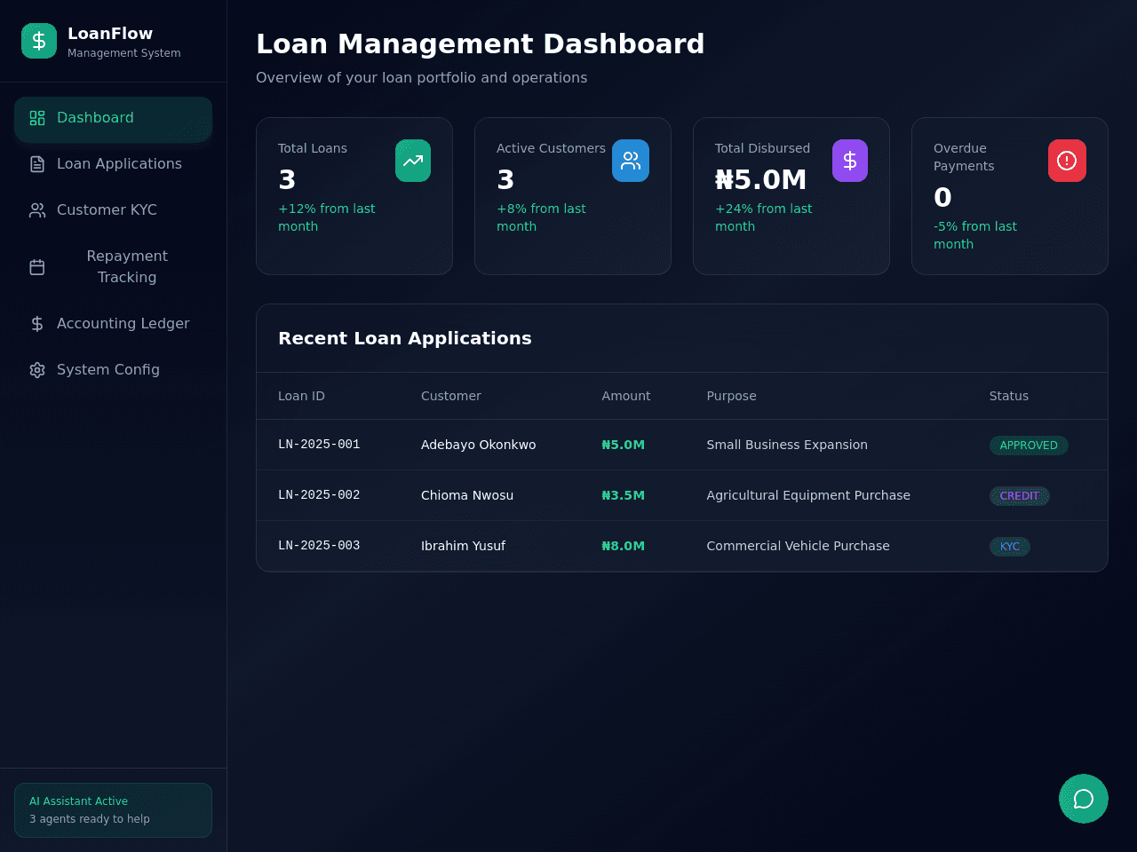Click the purple dollar icon on Total Disbursed
The image size is (1137, 852).
point(850,161)
